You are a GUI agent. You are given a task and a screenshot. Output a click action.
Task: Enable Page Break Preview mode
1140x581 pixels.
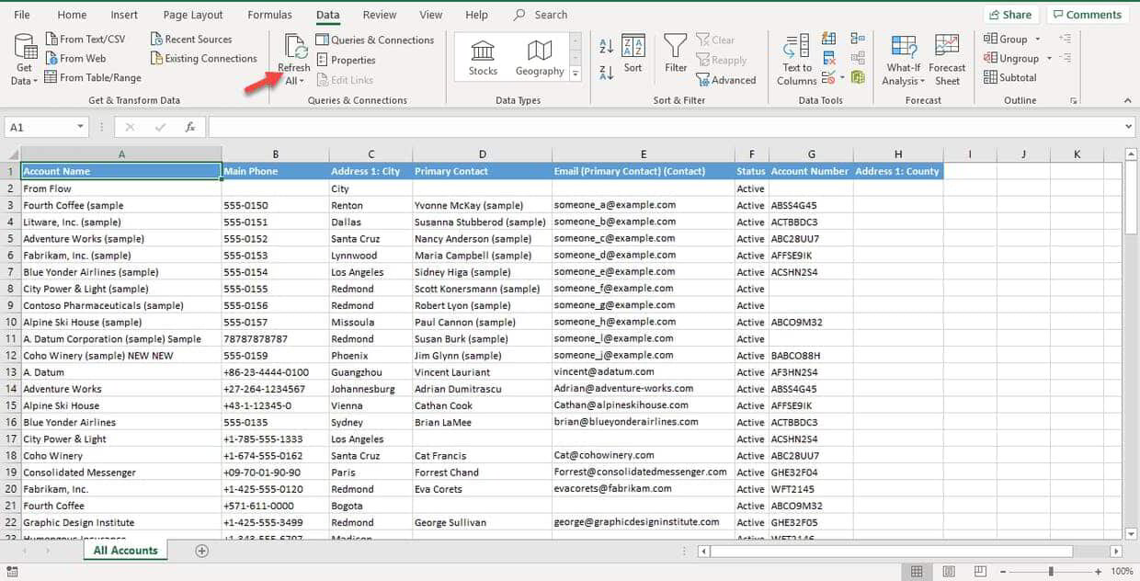978,572
